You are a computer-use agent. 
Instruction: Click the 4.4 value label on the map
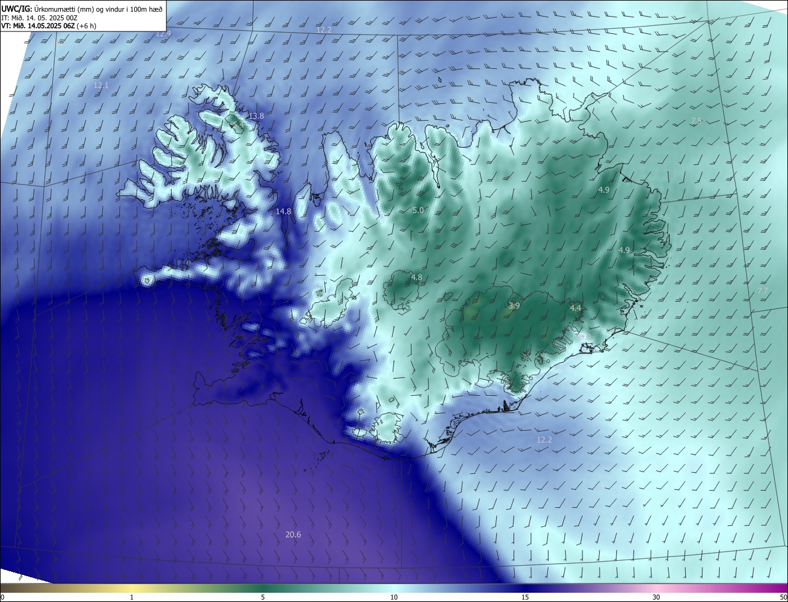[576, 307]
